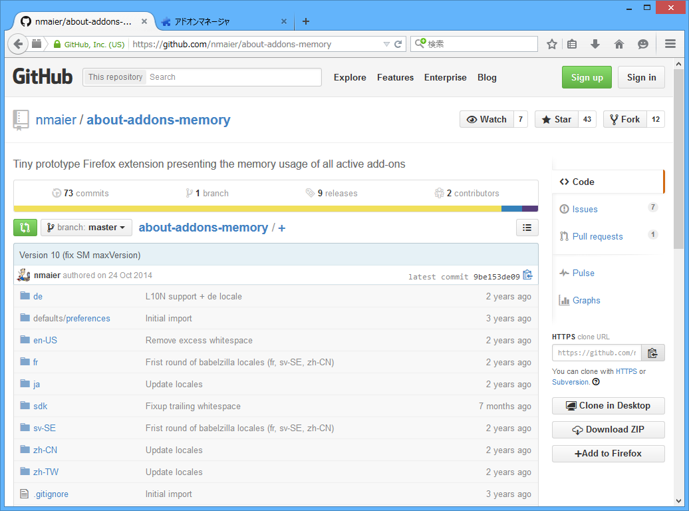Viewport: 689px width, 511px height.
Task: Click the Pulse icon in the sidebar
Action: pos(564,273)
